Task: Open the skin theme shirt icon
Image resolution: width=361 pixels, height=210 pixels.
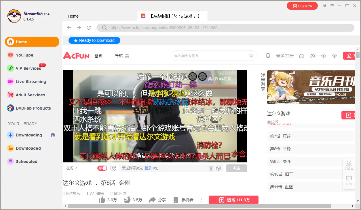Action: tap(325, 6)
